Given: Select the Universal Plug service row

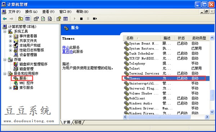Looking at the screenshot, I should tap(166, 88).
